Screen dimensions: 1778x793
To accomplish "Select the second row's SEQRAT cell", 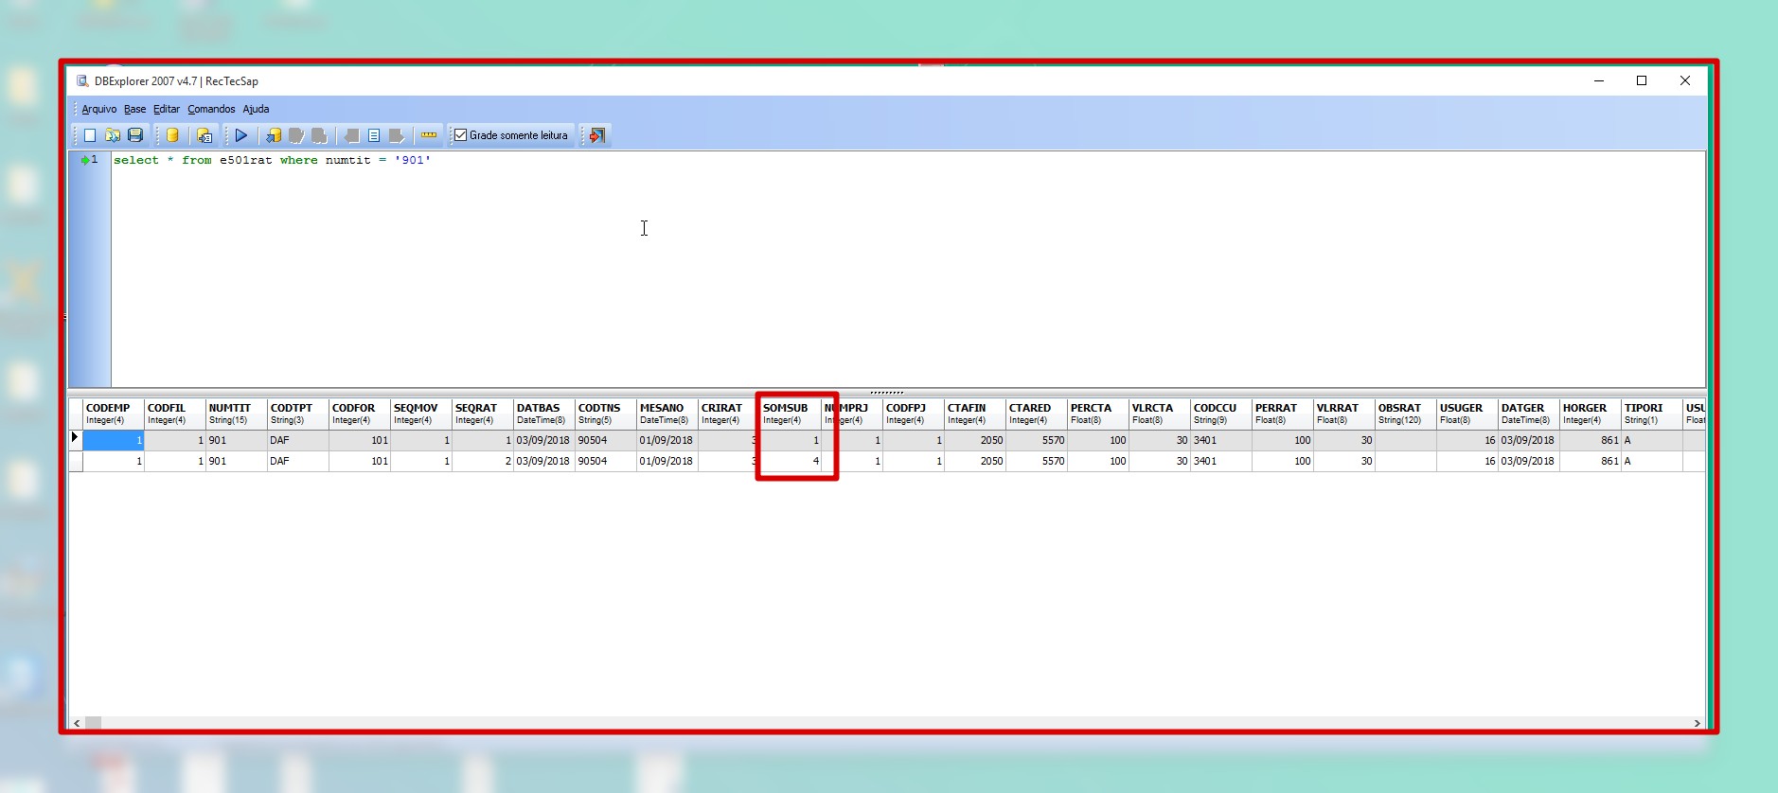I will pyautogui.click(x=482, y=462).
